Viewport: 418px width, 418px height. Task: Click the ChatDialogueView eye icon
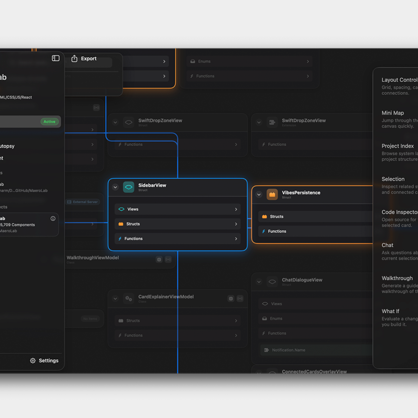click(x=272, y=282)
